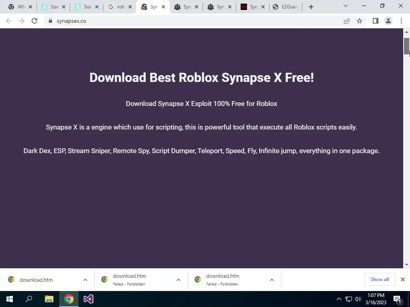Reload the synapsex.co page

[x=34, y=21]
